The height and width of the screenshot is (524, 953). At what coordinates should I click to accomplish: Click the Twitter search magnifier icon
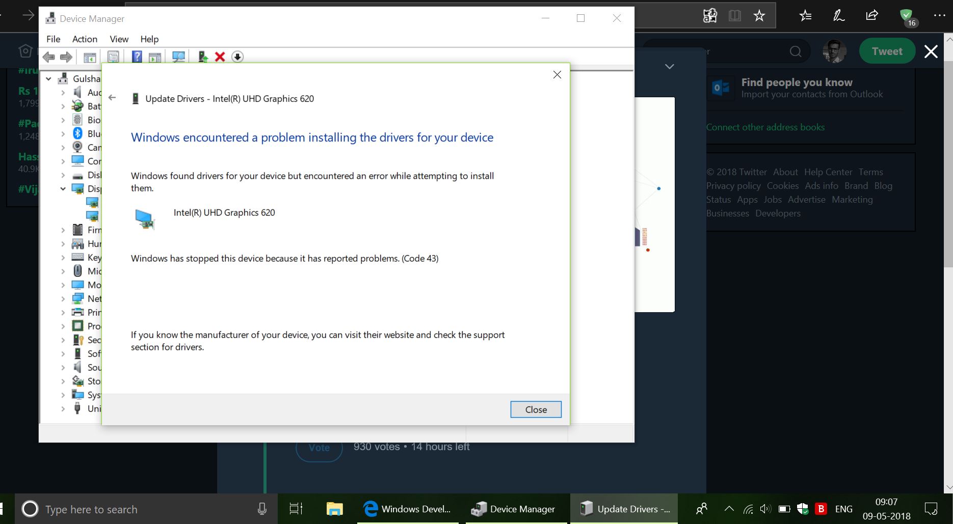(x=796, y=51)
